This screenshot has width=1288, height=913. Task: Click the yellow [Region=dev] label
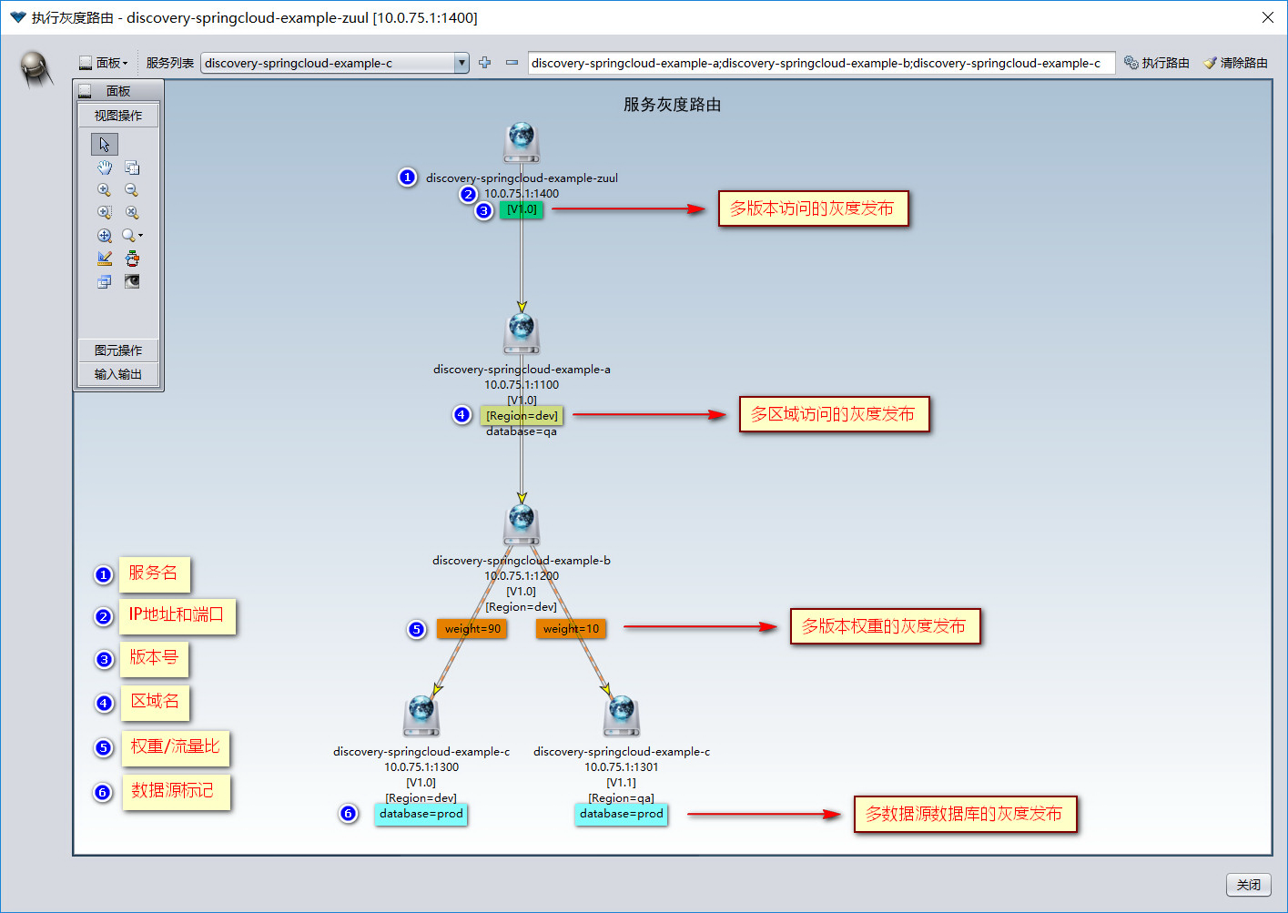(522, 416)
